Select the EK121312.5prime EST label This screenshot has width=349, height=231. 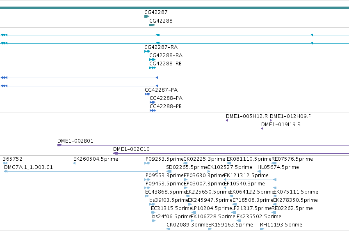[x=246, y=176]
